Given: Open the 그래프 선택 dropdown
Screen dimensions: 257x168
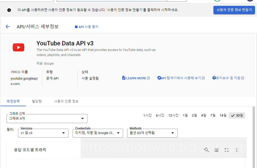Looking at the screenshot, I should point(47,118).
